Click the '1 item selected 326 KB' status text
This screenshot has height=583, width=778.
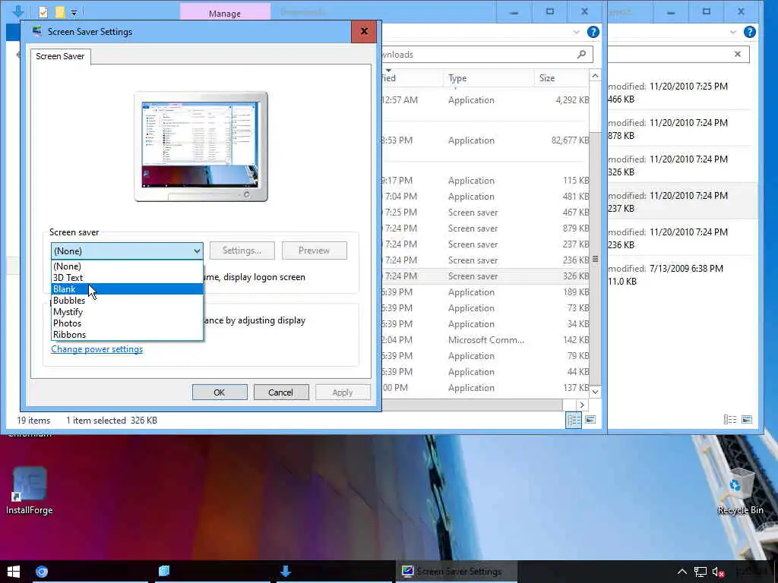tap(112, 421)
